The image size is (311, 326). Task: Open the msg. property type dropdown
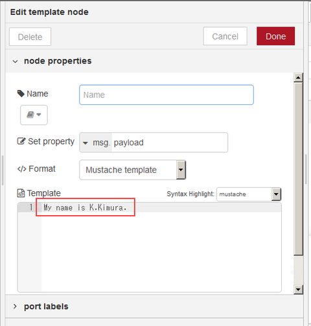[96, 143]
